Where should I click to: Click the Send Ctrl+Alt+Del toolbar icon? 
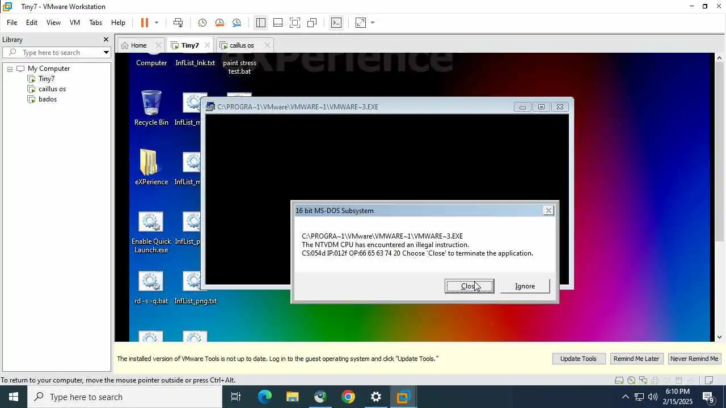pos(178,23)
